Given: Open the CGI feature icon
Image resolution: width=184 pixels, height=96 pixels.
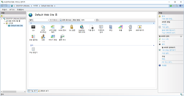Looking at the screenshot, I should tap(33, 27).
